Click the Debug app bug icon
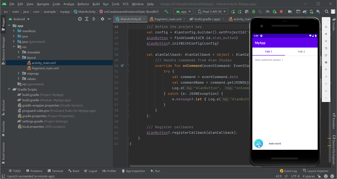The image size is (337, 179). [x=254, y=12]
